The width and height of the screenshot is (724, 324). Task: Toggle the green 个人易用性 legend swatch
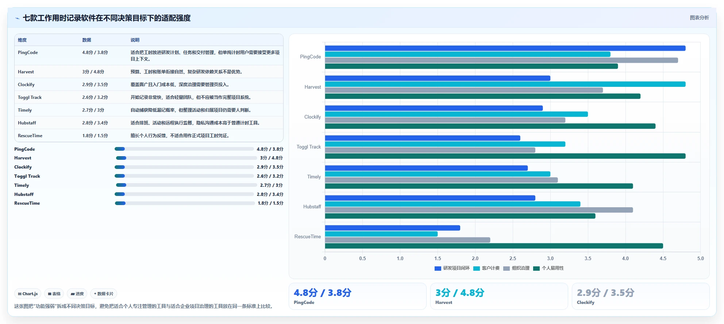tap(536, 268)
